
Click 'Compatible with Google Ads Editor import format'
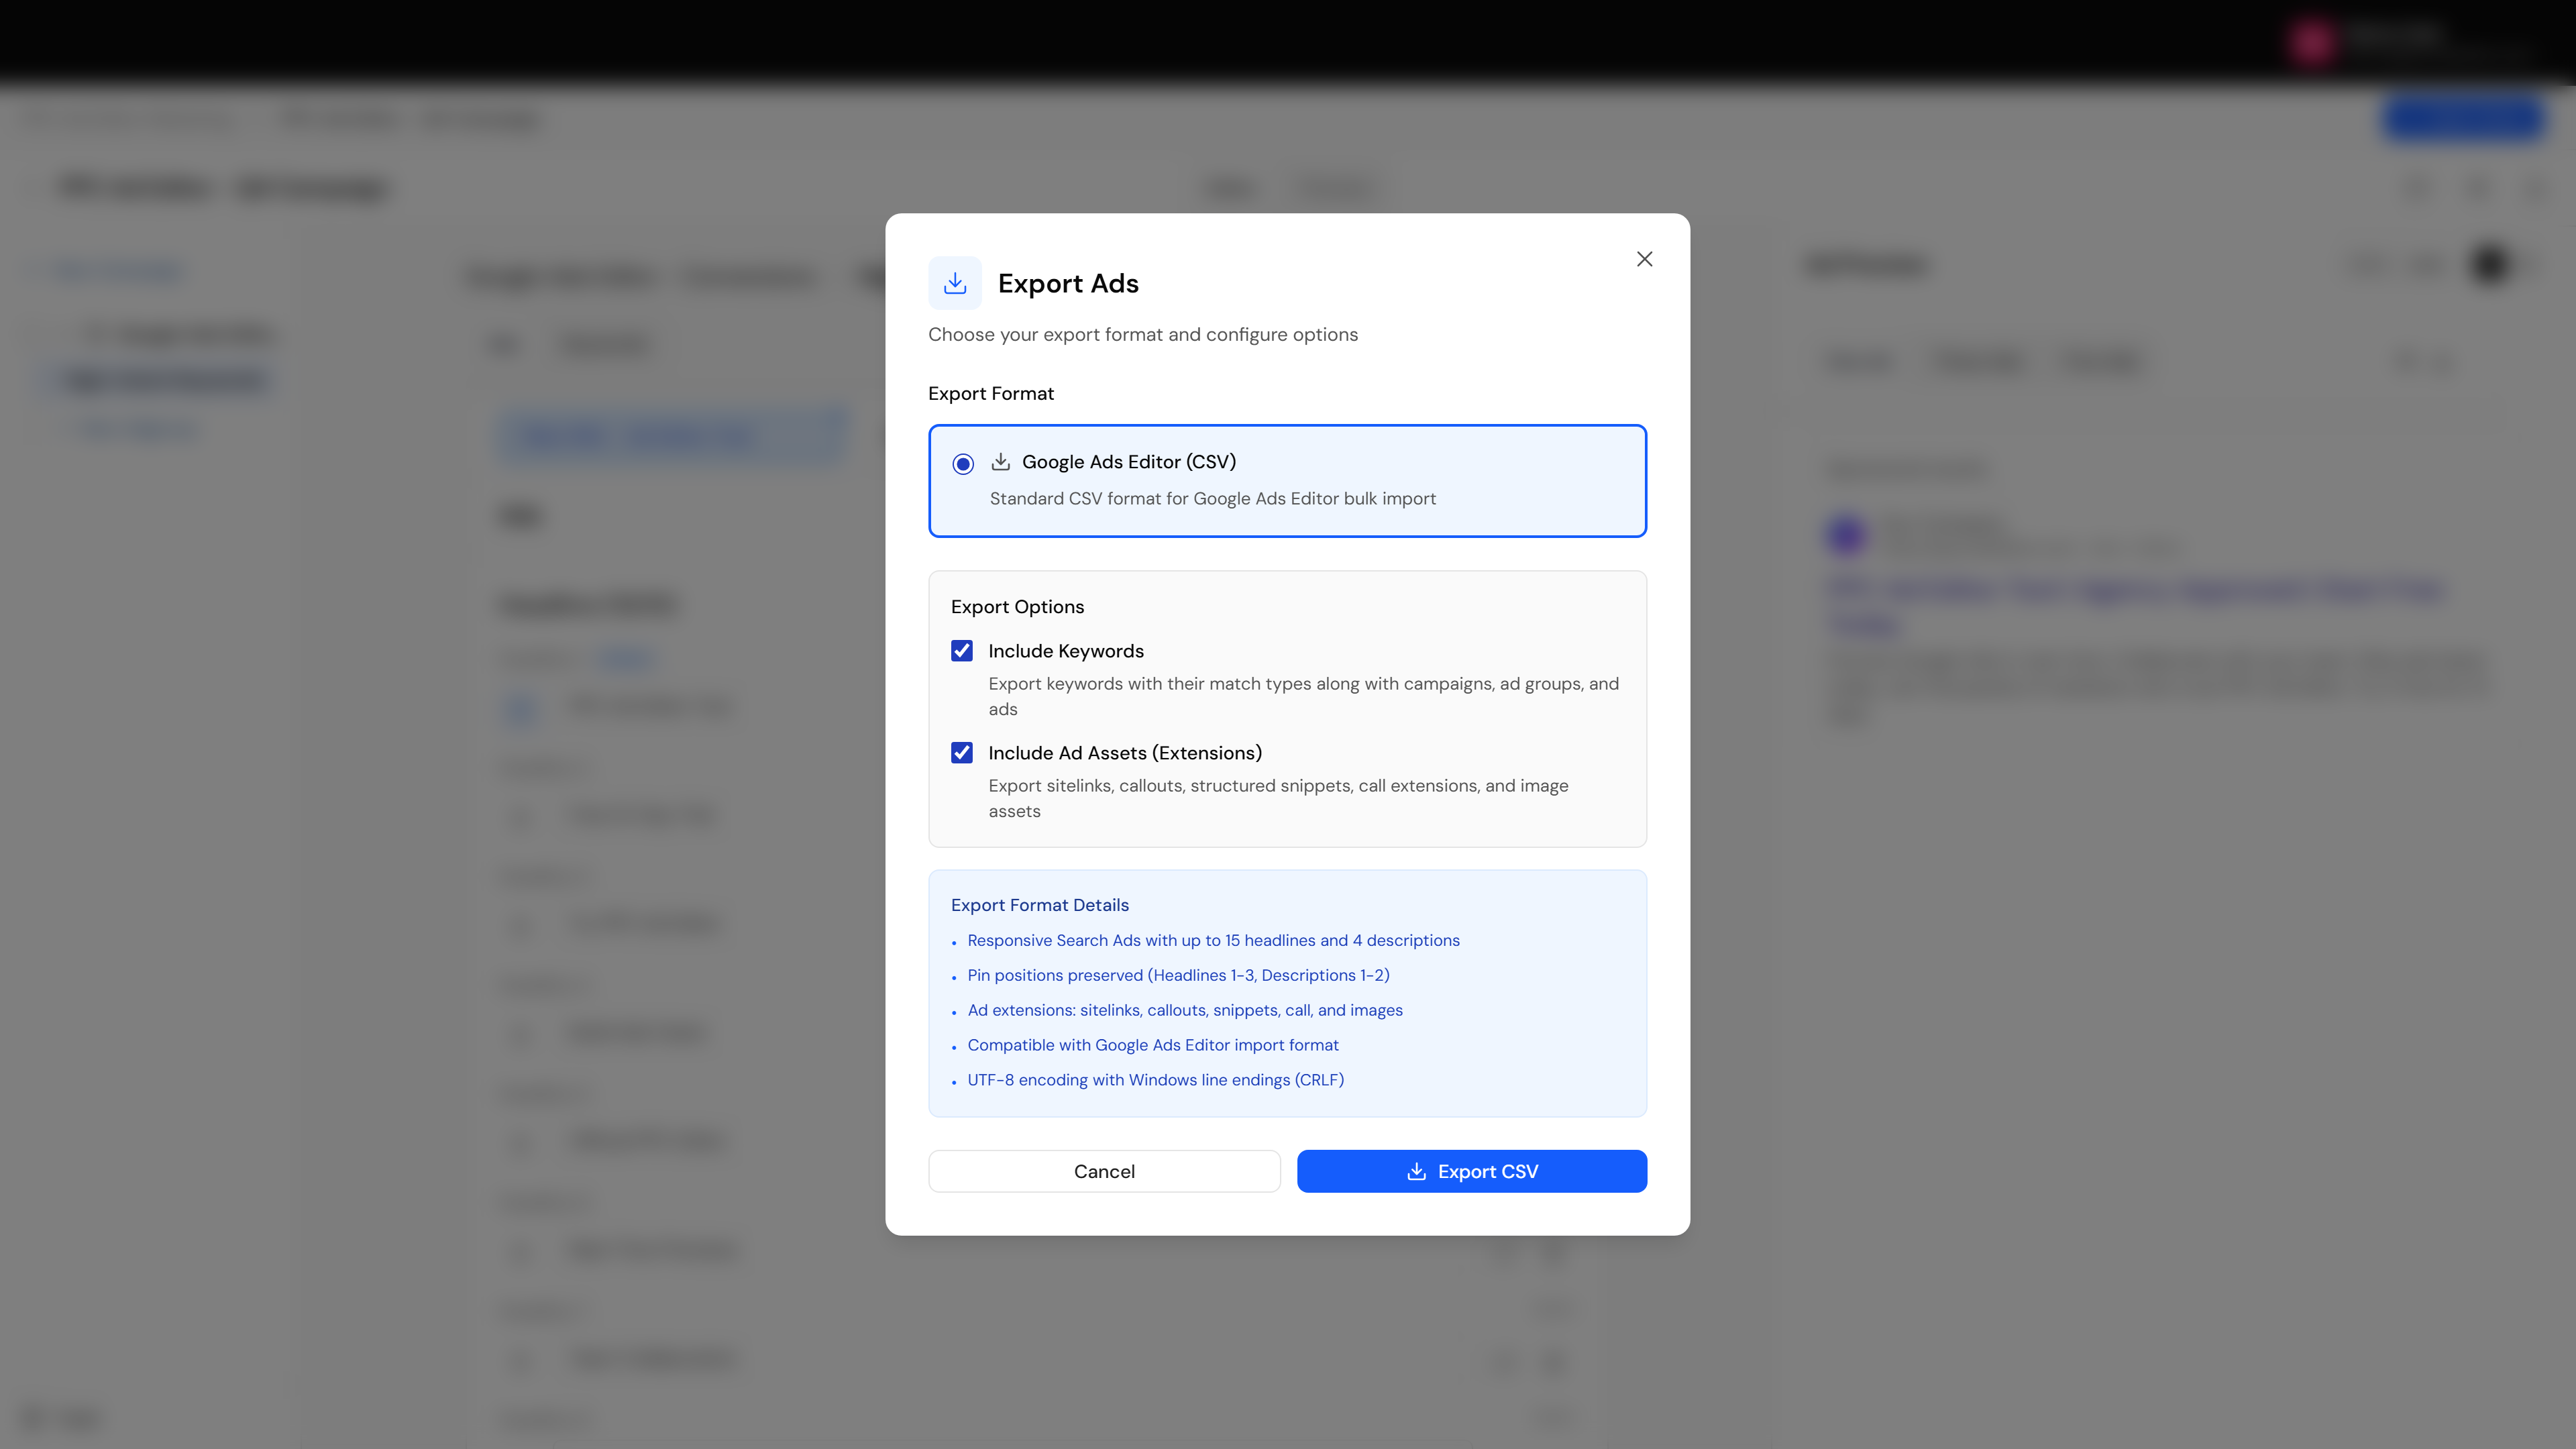pos(1153,1045)
